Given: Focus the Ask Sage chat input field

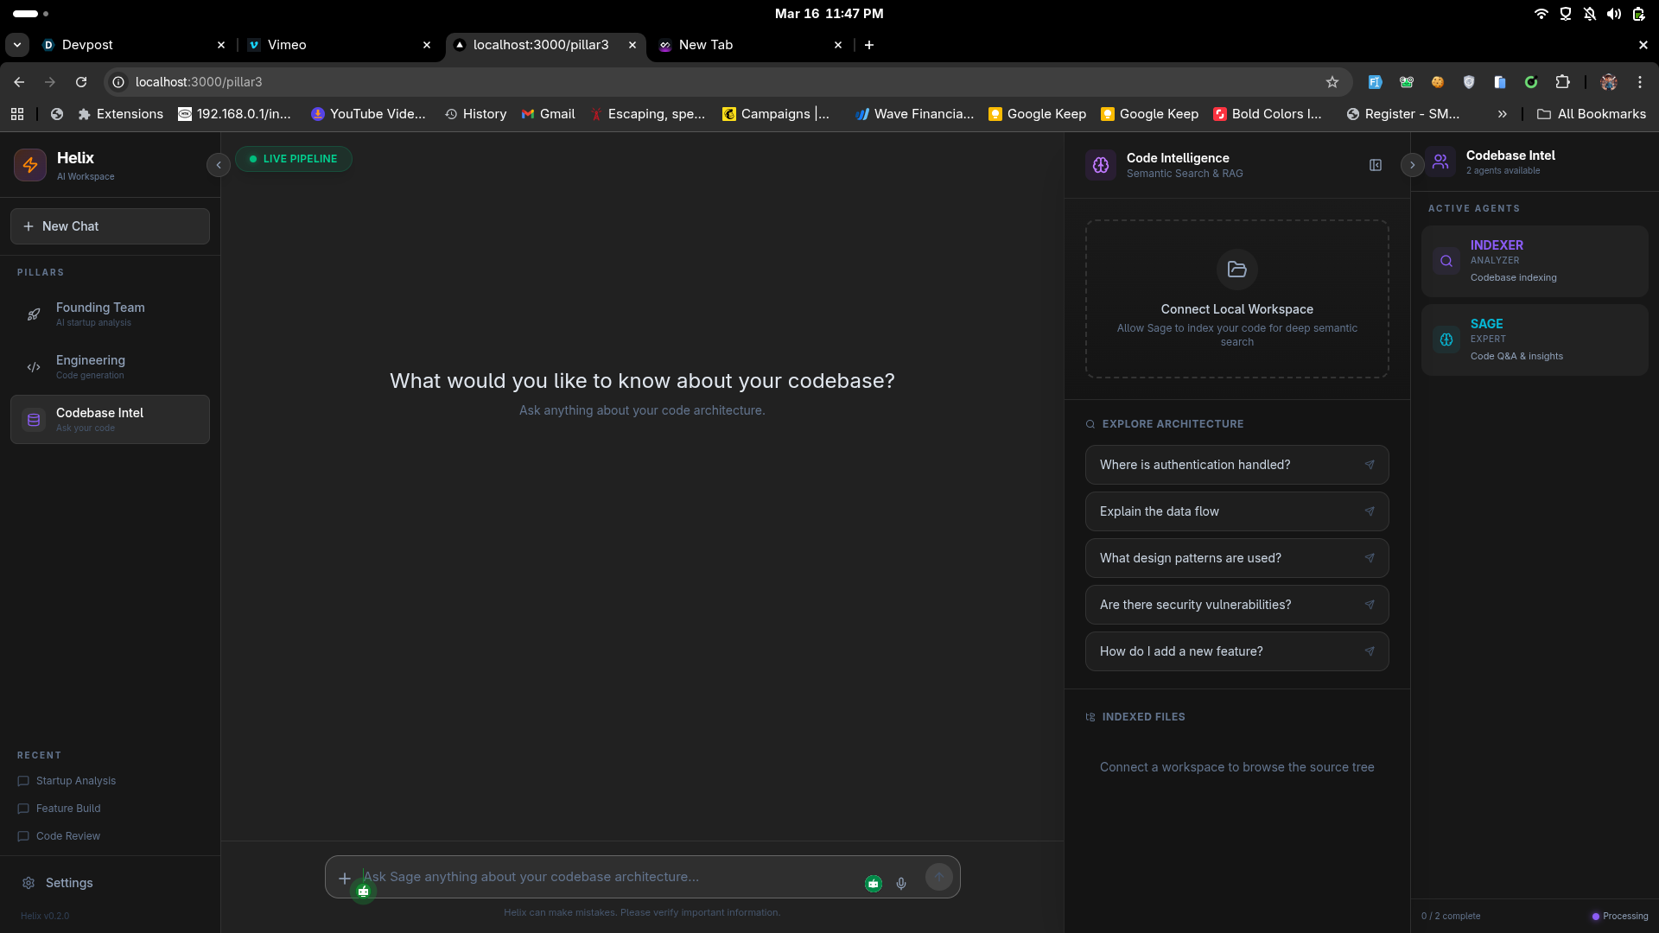Looking at the screenshot, I should pos(605,877).
